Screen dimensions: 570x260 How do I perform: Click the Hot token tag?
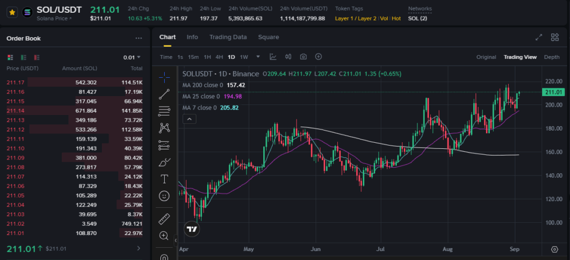point(396,18)
